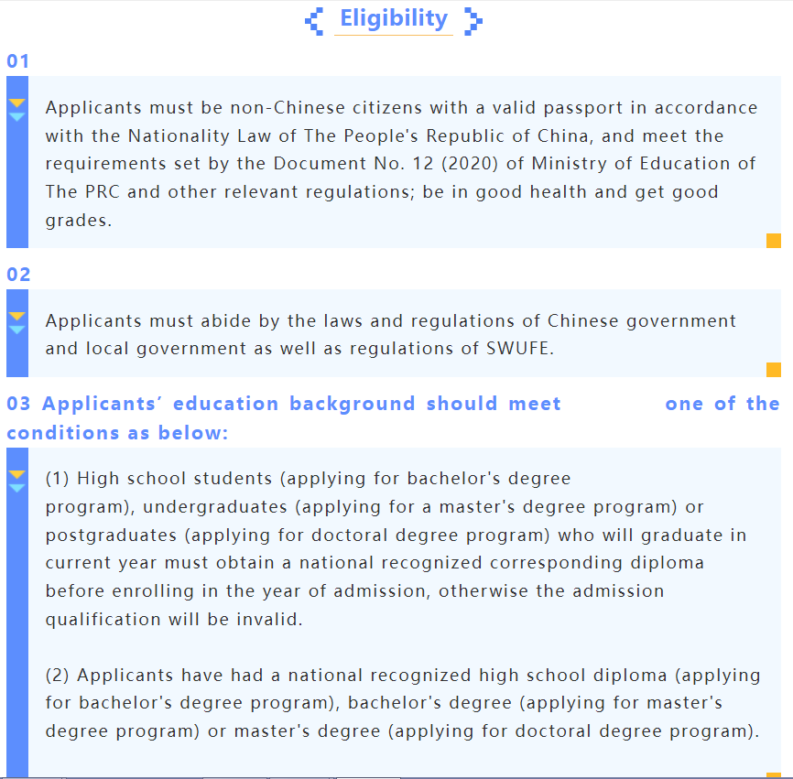793x779 pixels.
Task: Click condition (1) about graduating students
Action: [x=396, y=548]
